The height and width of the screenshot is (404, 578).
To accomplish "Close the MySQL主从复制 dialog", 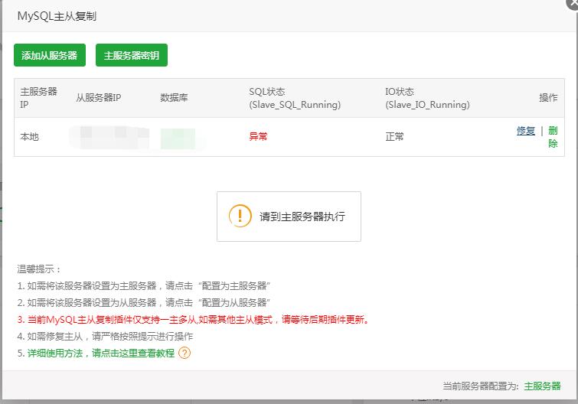I will [573, 3].
